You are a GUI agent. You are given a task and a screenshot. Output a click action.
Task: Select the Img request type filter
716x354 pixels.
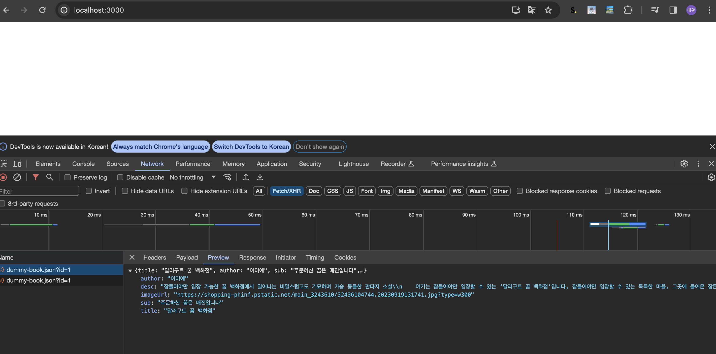[x=385, y=191]
